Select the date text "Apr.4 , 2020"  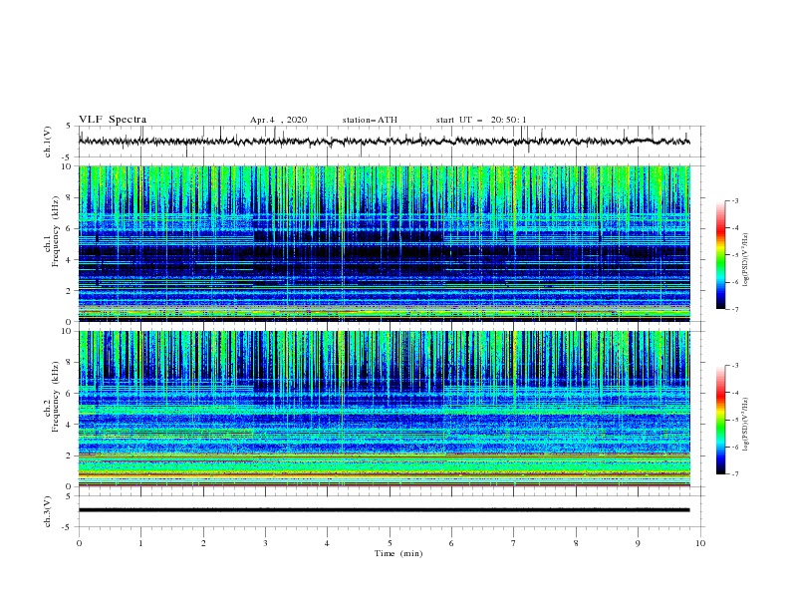tap(278, 120)
